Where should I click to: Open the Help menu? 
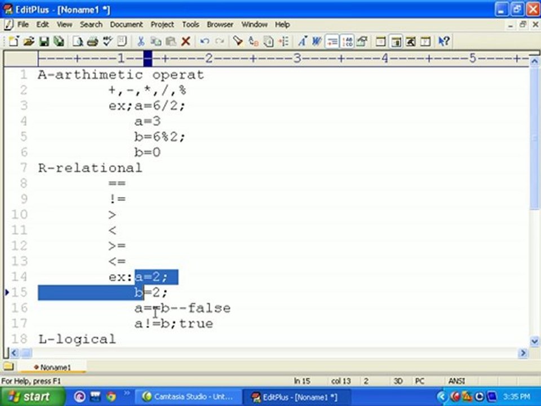pos(282,24)
